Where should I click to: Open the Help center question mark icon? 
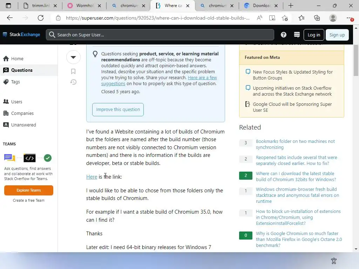(x=283, y=35)
